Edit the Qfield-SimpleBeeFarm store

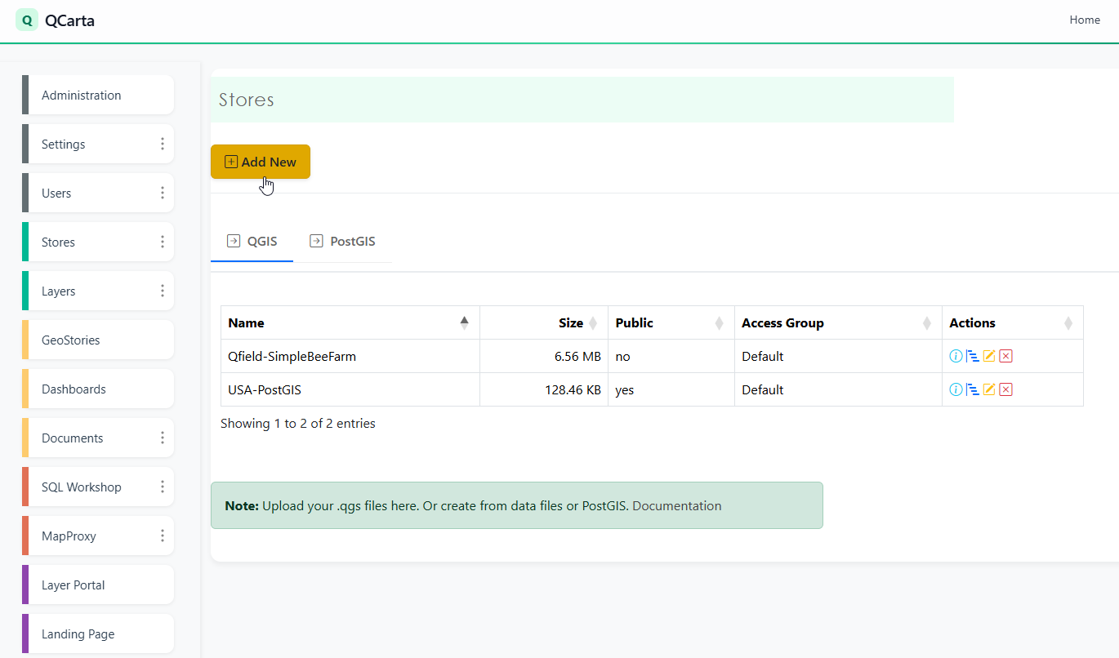click(x=989, y=356)
